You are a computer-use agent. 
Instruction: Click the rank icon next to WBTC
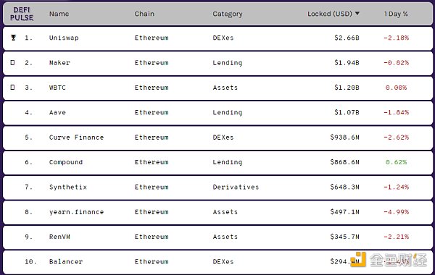[12, 88]
